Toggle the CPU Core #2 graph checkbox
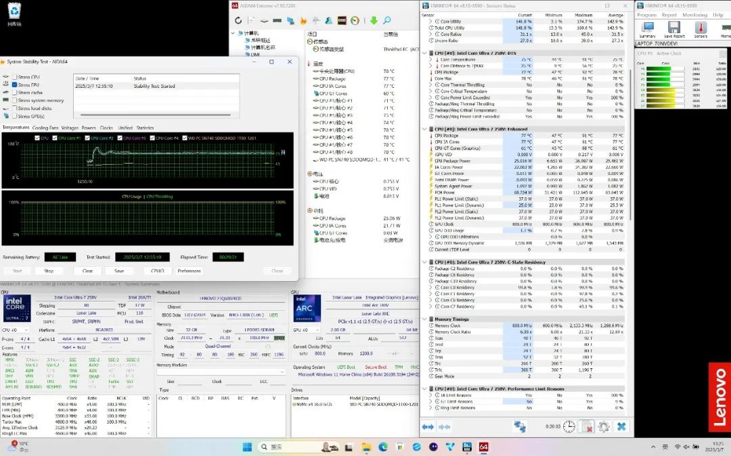Screen dimensions: 731x456 (x=87, y=138)
